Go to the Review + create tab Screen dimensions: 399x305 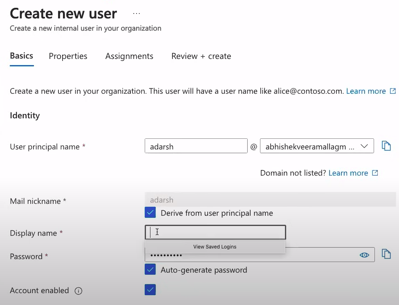[201, 56]
